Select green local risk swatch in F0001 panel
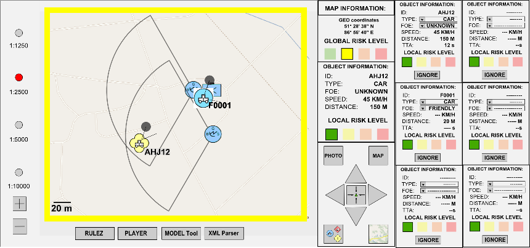This screenshot has width=530, height=248. tap(407, 145)
